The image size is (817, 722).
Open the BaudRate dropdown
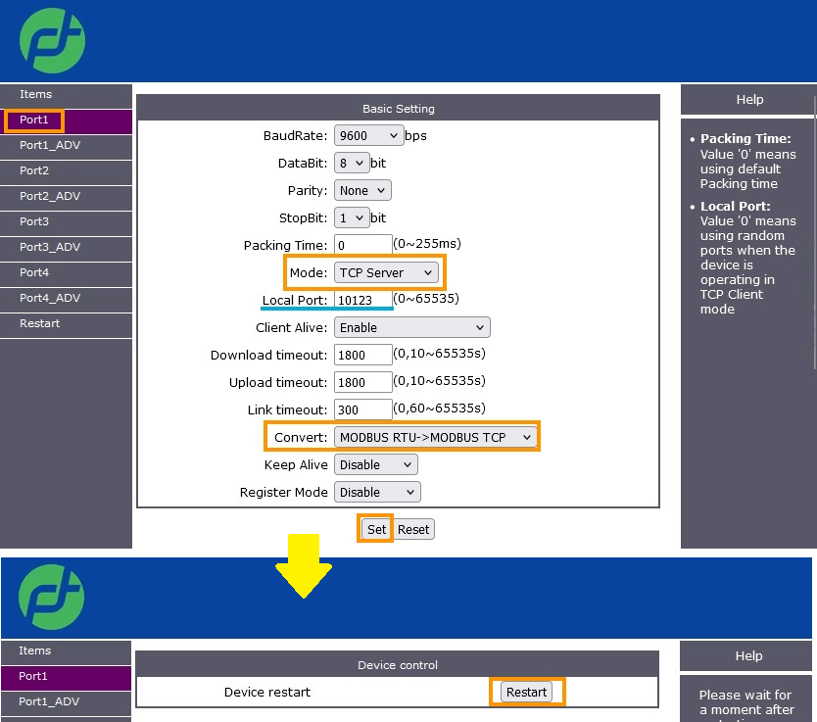368,135
